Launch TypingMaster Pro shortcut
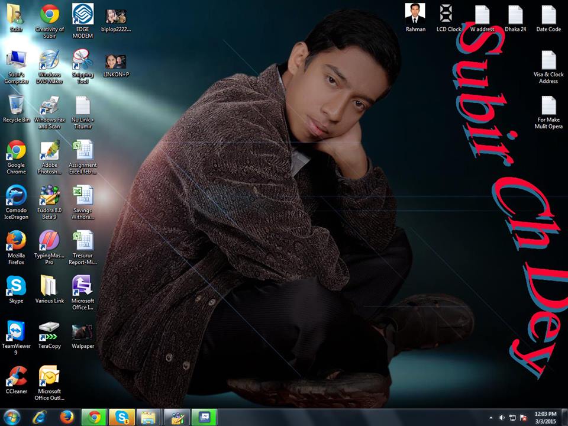The image size is (568, 426). pos(49,248)
